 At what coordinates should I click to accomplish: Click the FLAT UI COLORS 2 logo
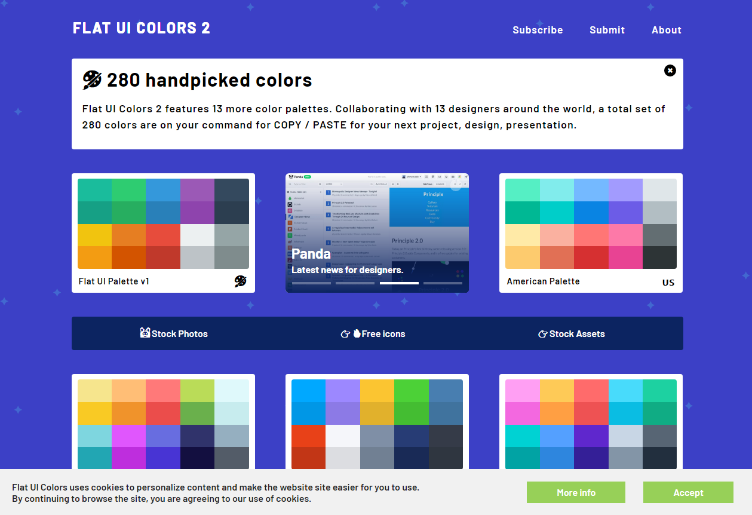tap(142, 28)
